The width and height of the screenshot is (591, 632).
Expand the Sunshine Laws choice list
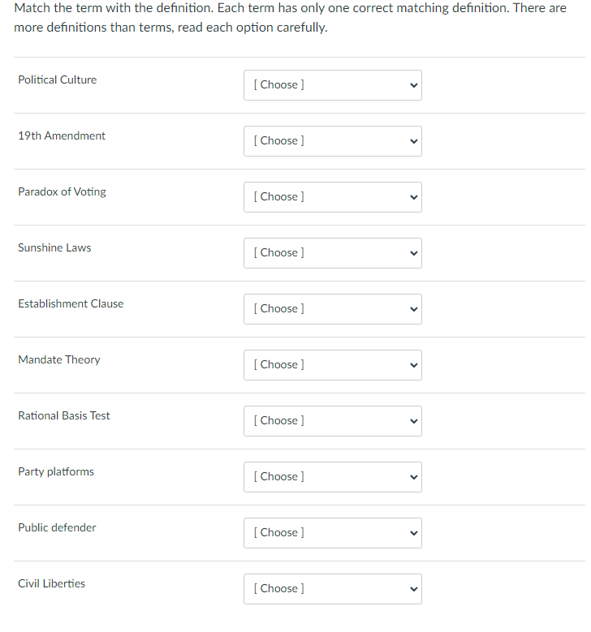(x=332, y=253)
